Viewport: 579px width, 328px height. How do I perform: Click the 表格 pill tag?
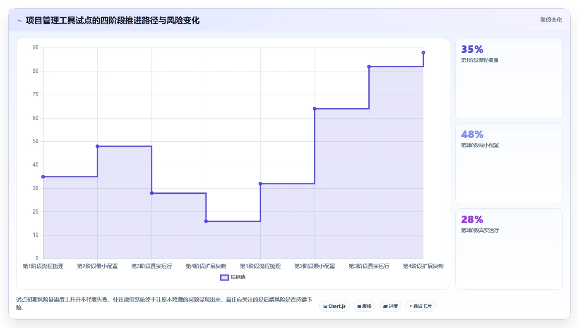point(364,306)
